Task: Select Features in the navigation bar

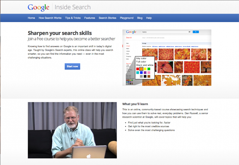Action: 90,18
